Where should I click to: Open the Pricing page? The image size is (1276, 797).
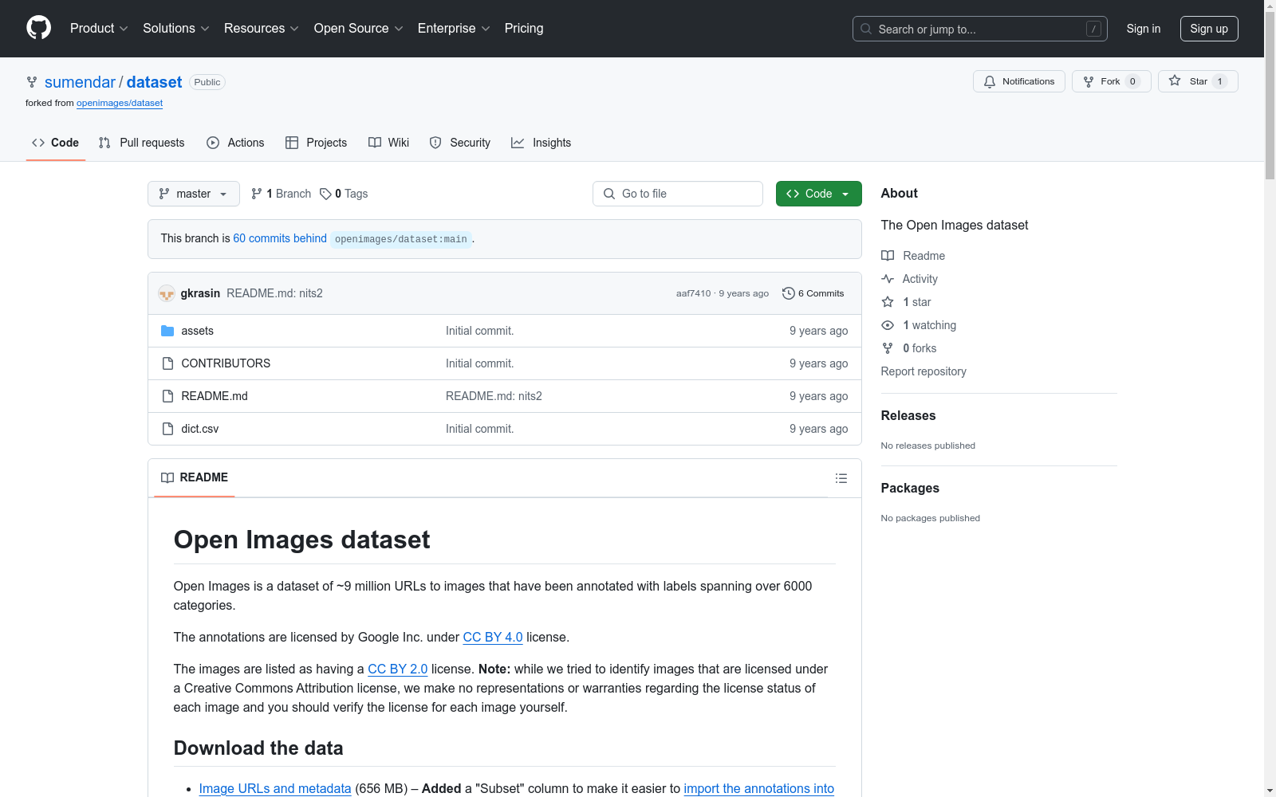tap(524, 28)
